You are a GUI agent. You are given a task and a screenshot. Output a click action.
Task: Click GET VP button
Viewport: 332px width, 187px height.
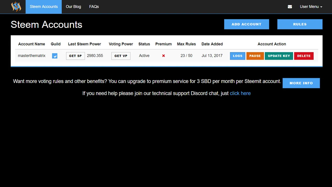pyautogui.click(x=121, y=56)
